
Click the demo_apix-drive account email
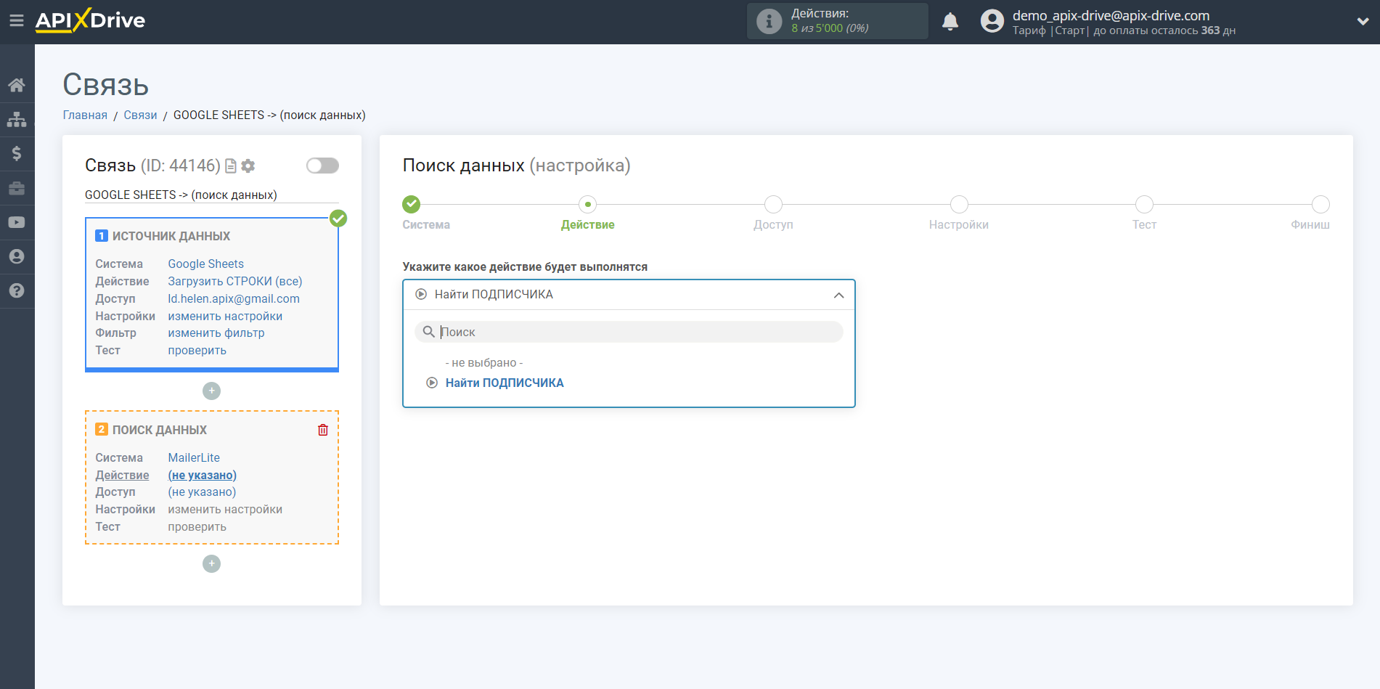coord(1111,15)
